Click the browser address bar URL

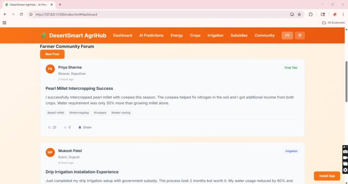tap(66, 14)
